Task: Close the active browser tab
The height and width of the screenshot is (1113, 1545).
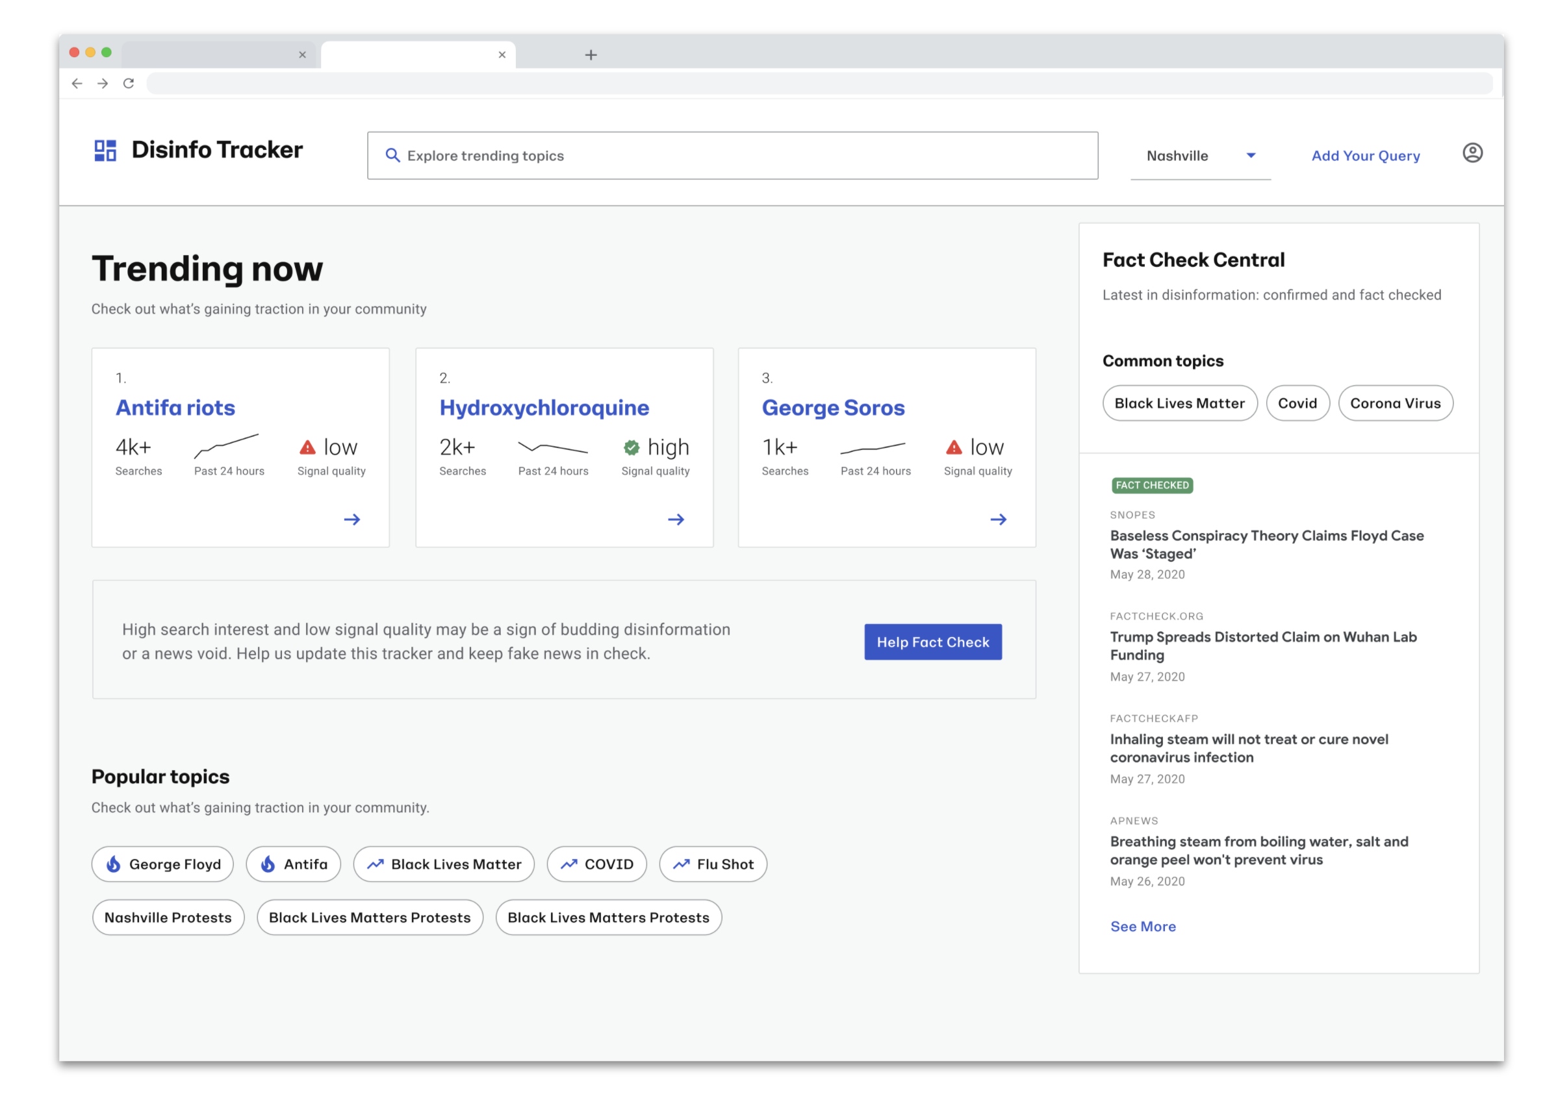Action: tap(502, 55)
